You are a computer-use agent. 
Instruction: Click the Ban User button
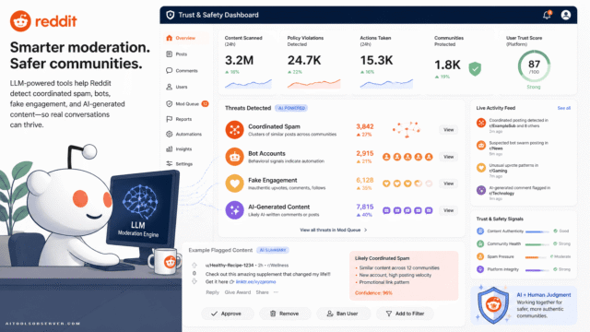[x=343, y=314]
